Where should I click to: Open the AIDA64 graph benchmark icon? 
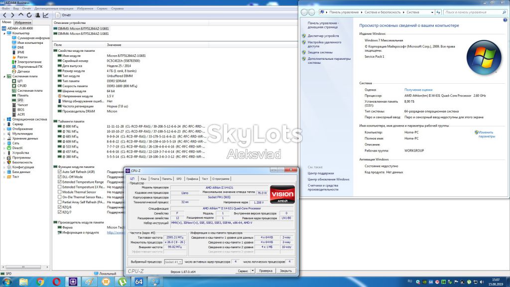tap(46, 15)
